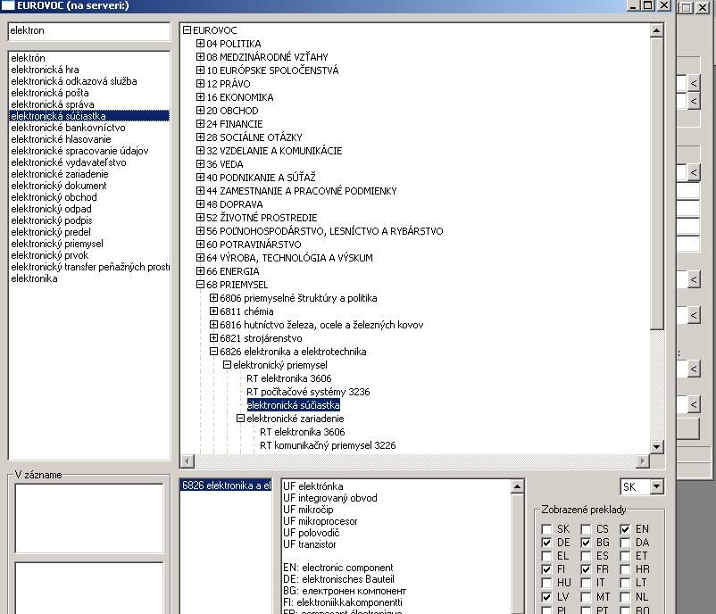Screen dimensions: 716x614
Task: Click EN: electronic component translation line
Action: (x=337, y=568)
